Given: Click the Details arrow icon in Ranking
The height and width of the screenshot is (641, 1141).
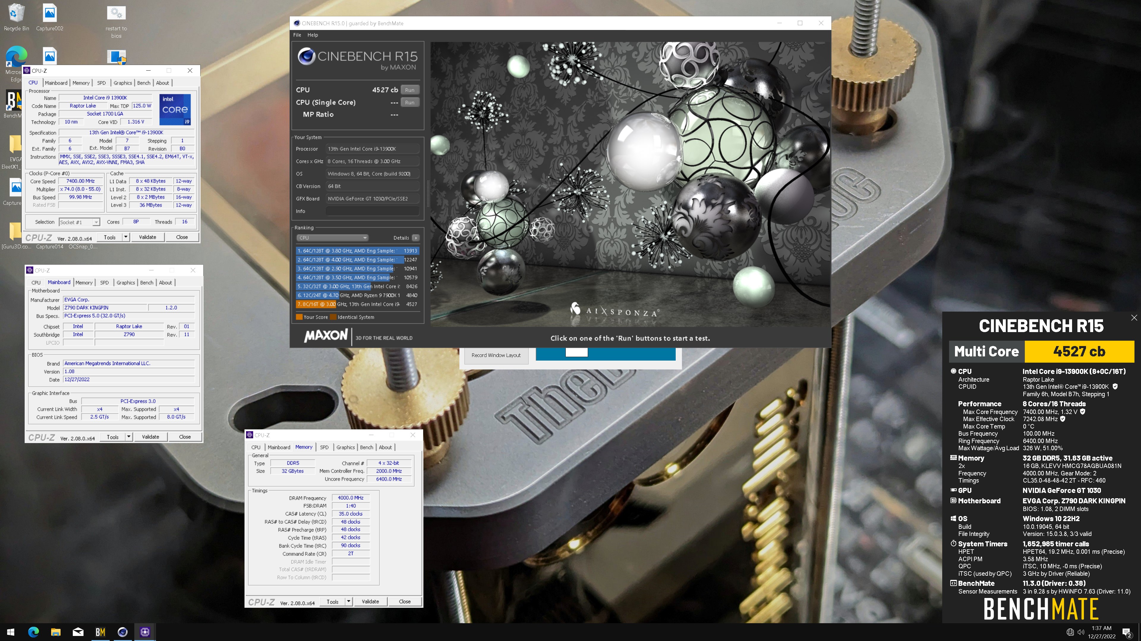Looking at the screenshot, I should pyautogui.click(x=415, y=237).
